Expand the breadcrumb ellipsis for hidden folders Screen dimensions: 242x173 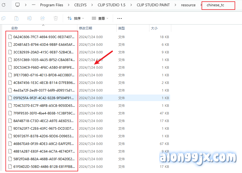click(x=34, y=5)
